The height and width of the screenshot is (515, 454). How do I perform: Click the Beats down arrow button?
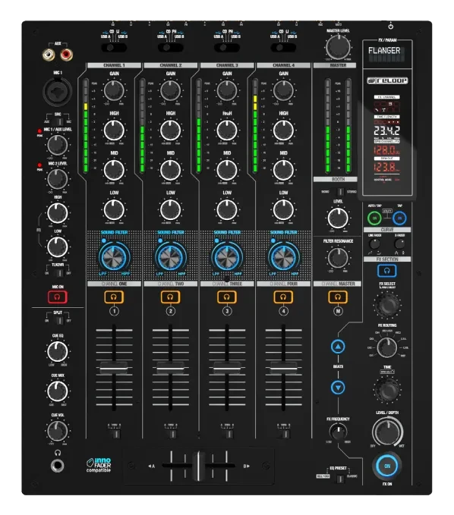click(x=338, y=388)
